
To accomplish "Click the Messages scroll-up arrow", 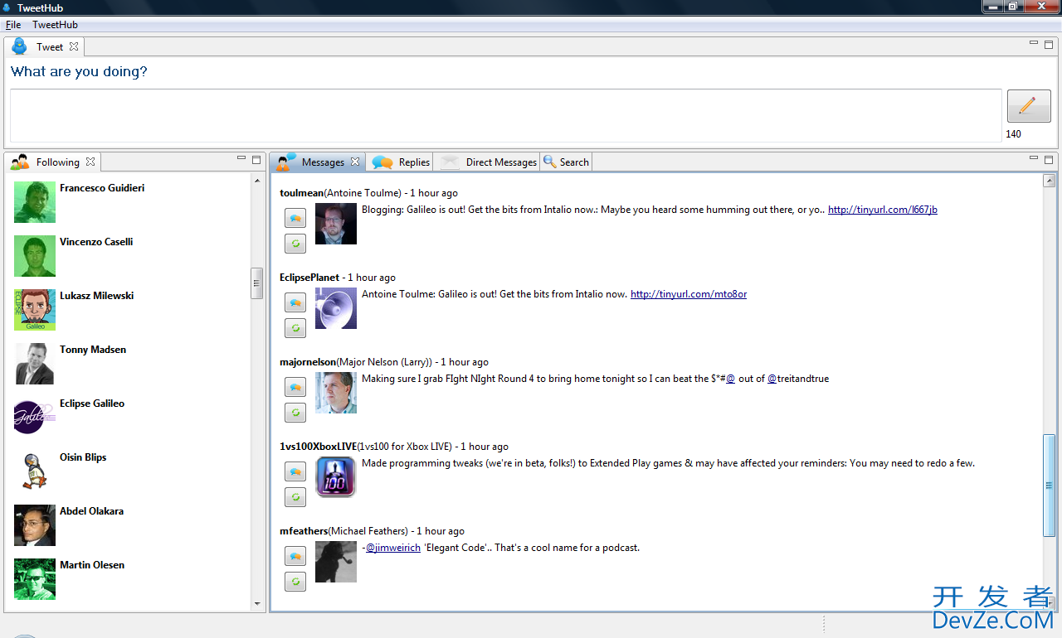I will 1050,181.
